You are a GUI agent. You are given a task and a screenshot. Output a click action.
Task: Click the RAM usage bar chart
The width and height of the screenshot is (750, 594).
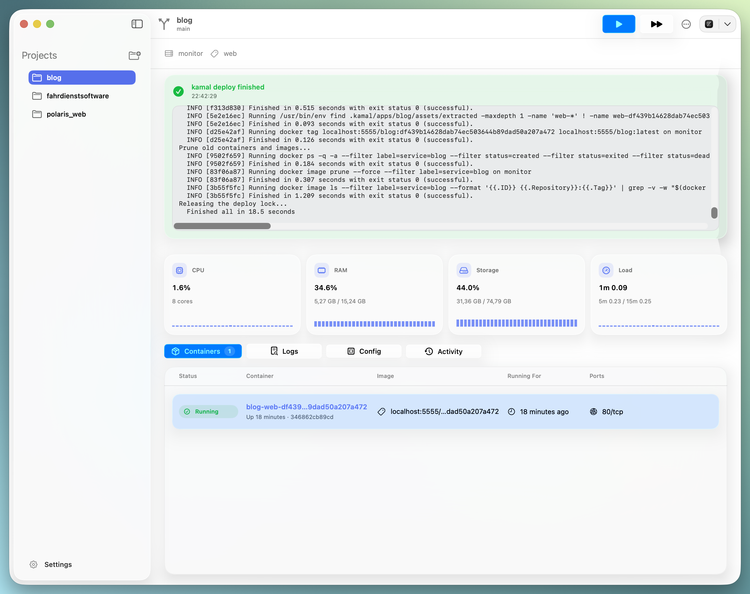pos(374,324)
